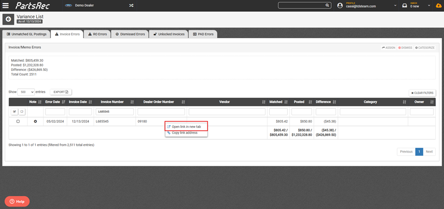Click the Export button
444x209 pixels.
tap(61, 92)
